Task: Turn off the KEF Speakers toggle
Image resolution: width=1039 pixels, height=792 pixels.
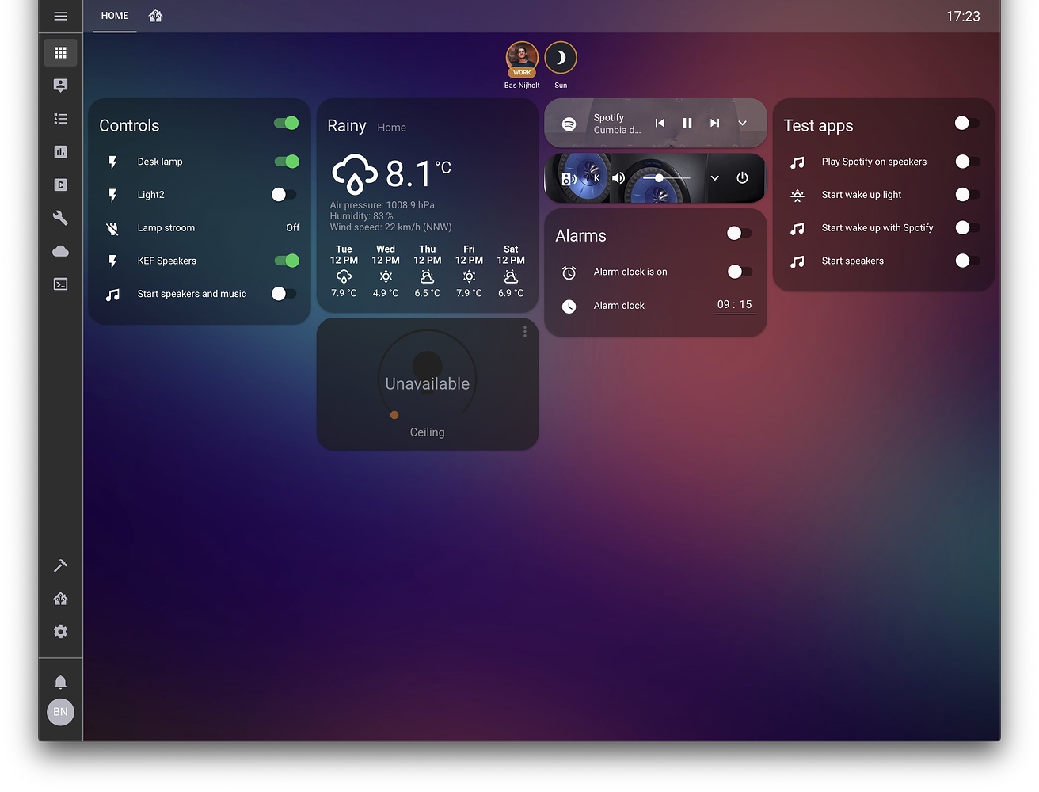Action: coord(287,261)
